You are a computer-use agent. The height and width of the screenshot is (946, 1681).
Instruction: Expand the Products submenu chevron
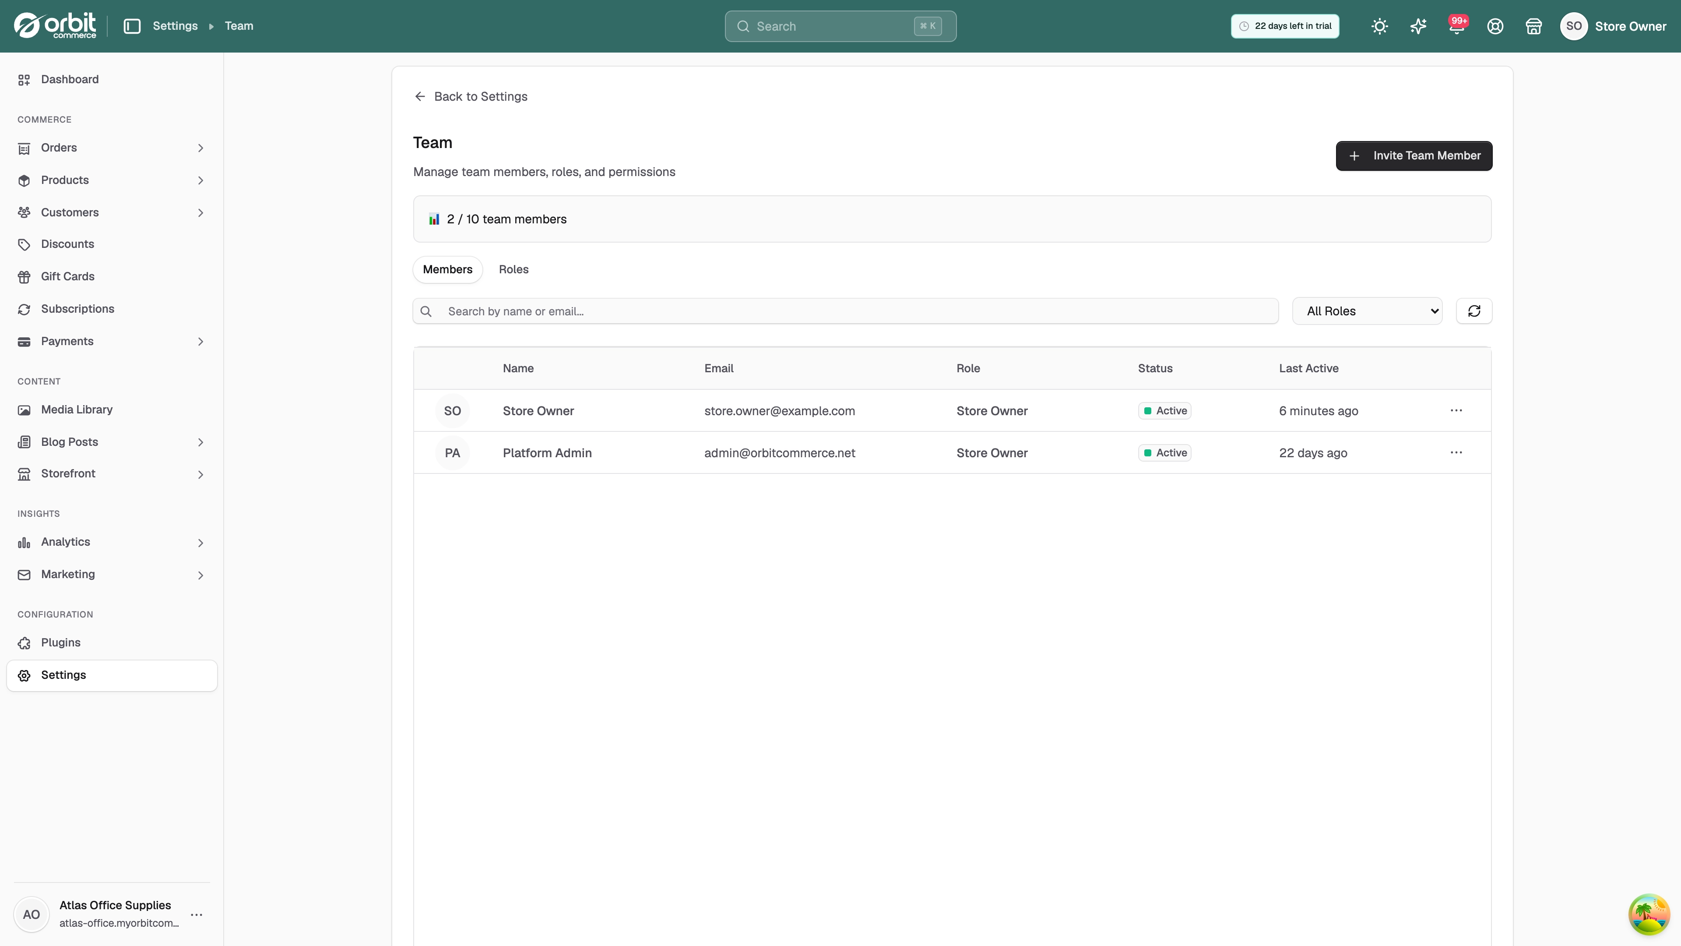tap(200, 180)
